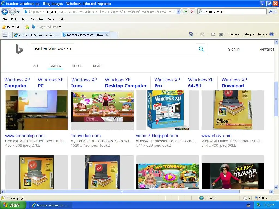The image size is (279, 209).
Task: Select Windows XP 64-Bit suggestion
Action: click(201, 83)
